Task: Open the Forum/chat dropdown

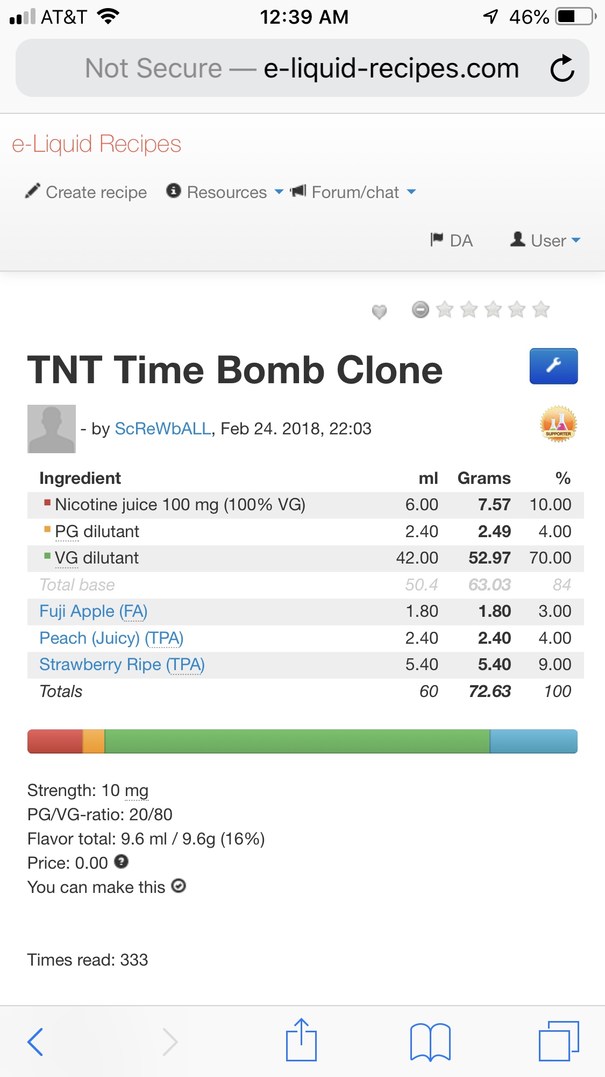Action: click(x=354, y=192)
